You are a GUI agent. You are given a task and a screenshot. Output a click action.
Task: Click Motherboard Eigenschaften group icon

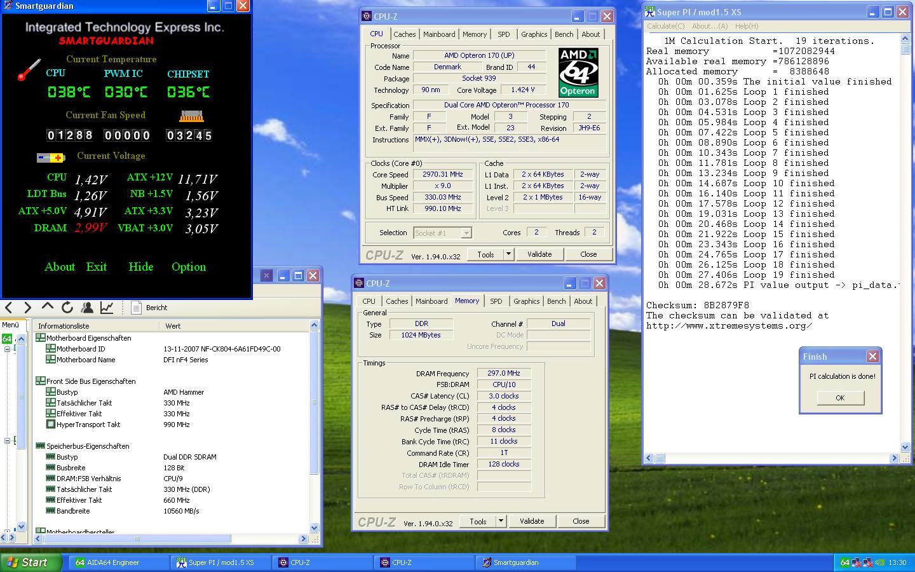click(x=41, y=338)
